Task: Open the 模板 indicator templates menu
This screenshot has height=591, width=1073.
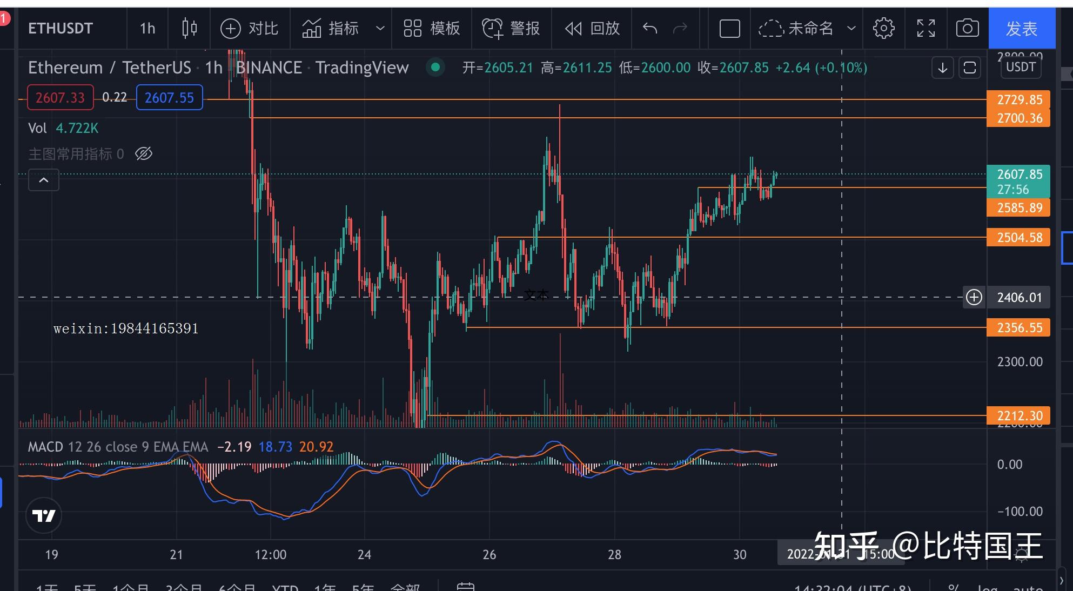Action: point(432,28)
